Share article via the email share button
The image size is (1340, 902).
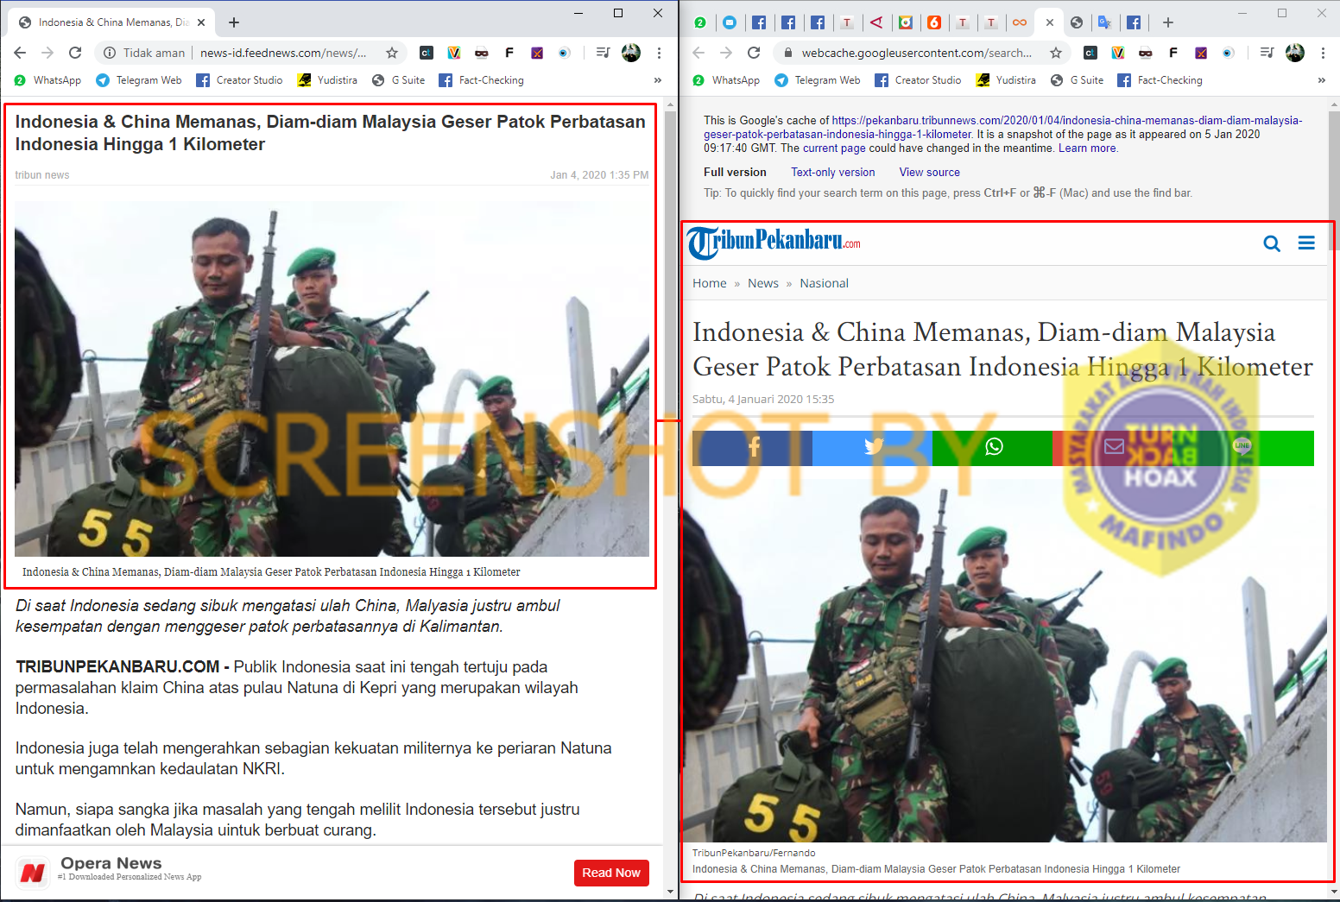point(1114,448)
